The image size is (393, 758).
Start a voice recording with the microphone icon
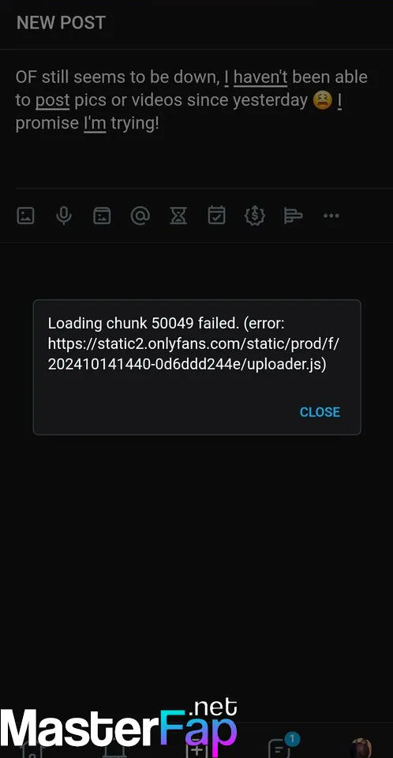click(64, 216)
